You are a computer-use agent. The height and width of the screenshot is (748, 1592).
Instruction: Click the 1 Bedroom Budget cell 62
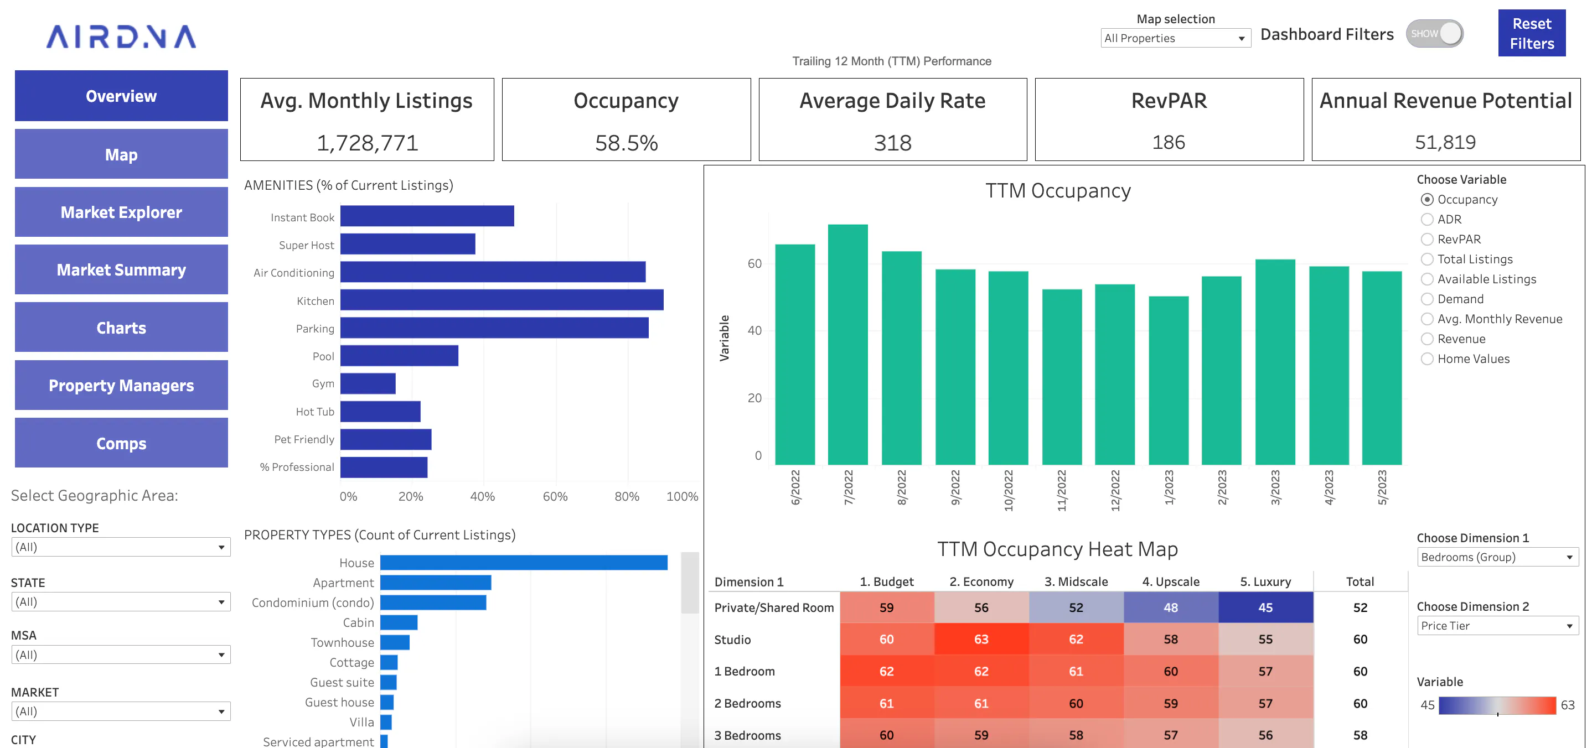(x=887, y=672)
